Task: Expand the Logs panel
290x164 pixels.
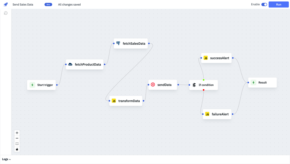Action: [5, 159]
